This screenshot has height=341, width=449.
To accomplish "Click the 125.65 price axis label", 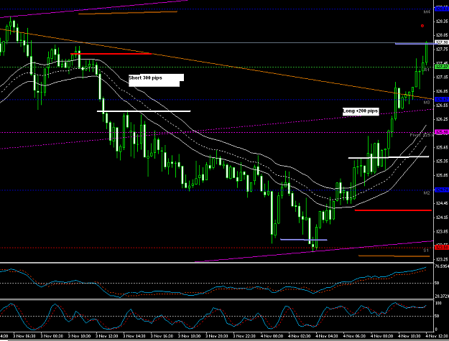I will coord(442,147).
